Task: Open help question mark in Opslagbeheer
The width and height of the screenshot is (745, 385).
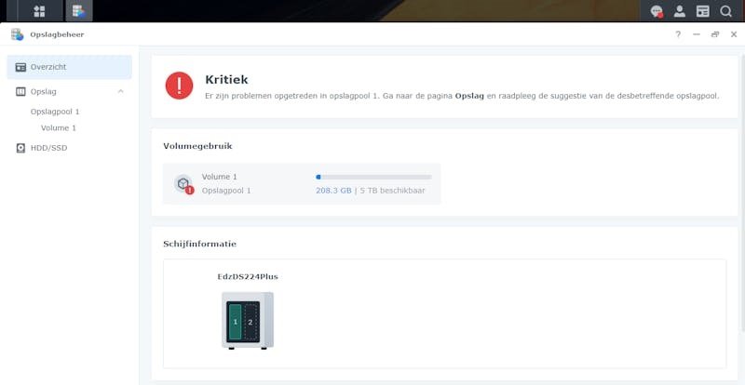Action: 678,34
